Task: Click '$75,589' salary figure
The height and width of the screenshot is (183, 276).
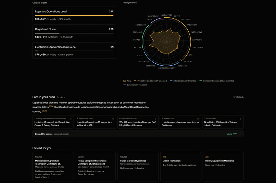Action: pos(40,19)
